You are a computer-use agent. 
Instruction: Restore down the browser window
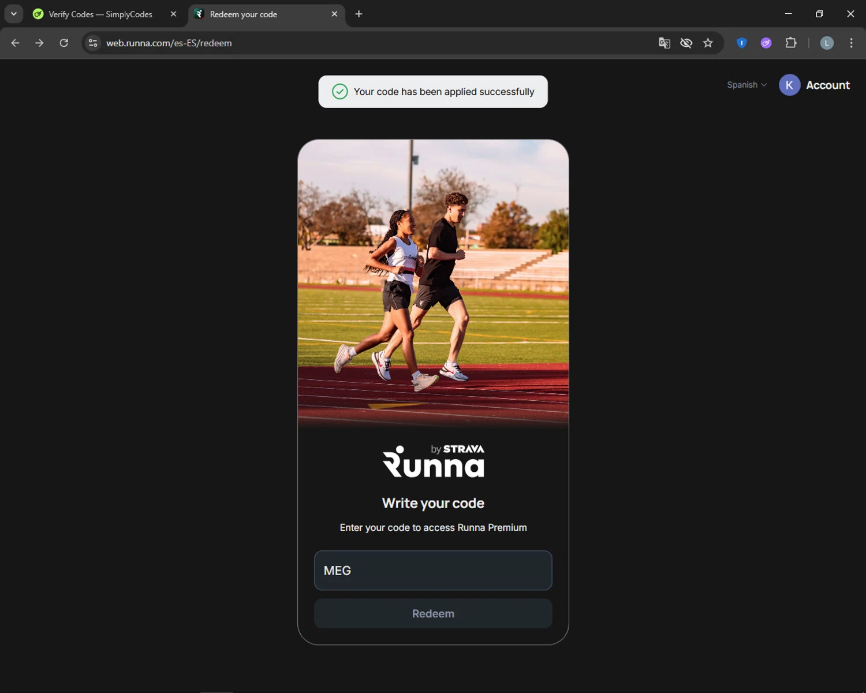(819, 14)
